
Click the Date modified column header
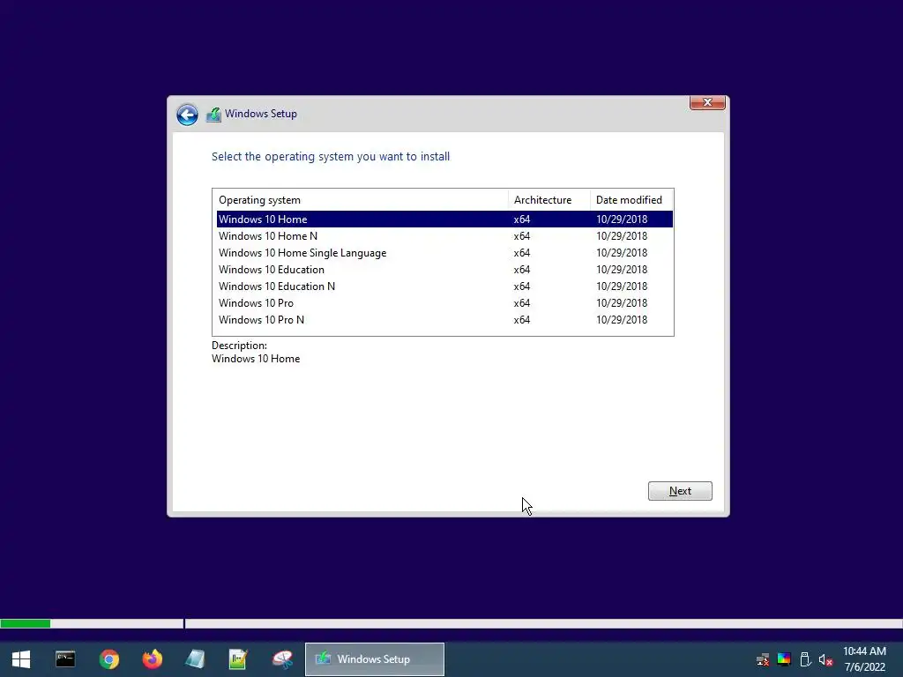(x=631, y=200)
